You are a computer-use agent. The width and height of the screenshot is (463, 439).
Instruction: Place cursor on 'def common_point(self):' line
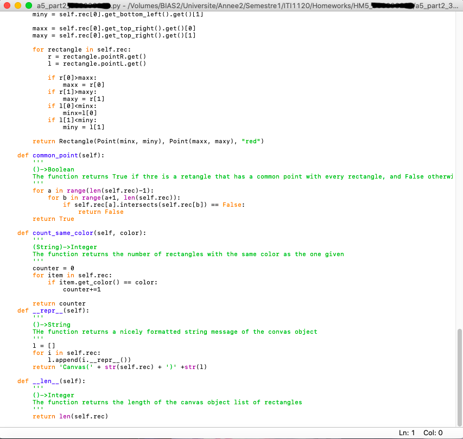click(60, 155)
